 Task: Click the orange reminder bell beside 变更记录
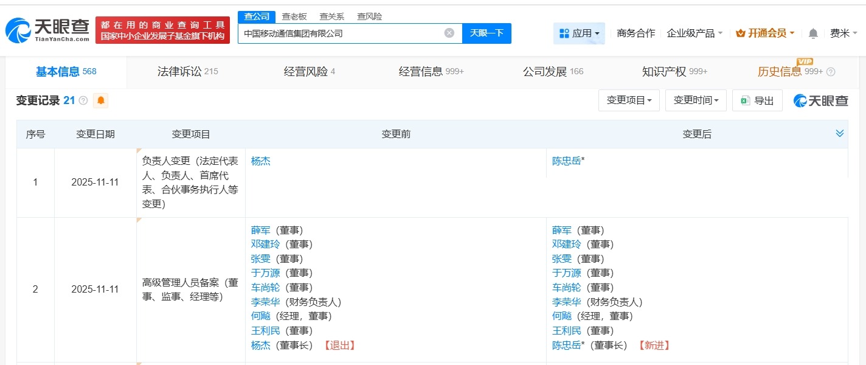pos(100,100)
